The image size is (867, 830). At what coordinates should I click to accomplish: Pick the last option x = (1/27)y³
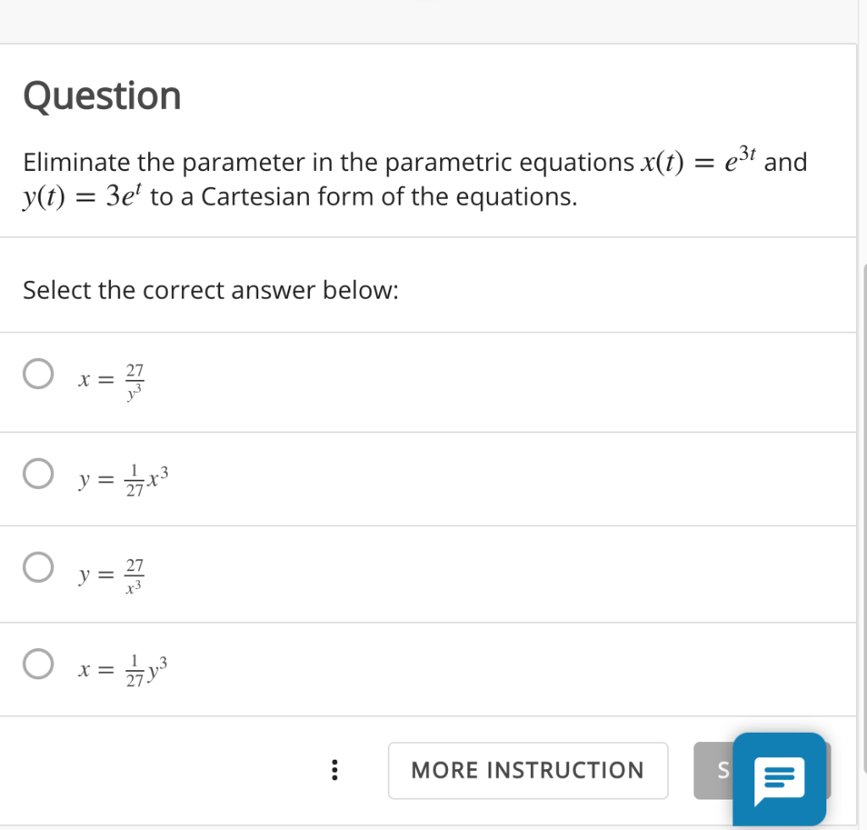(x=38, y=663)
